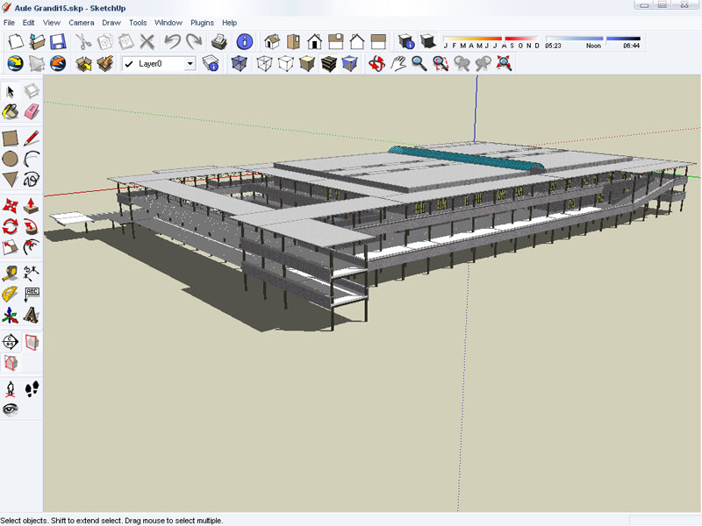702x526 pixels.
Task: Toggle X-Ray face style
Action: pos(239,63)
